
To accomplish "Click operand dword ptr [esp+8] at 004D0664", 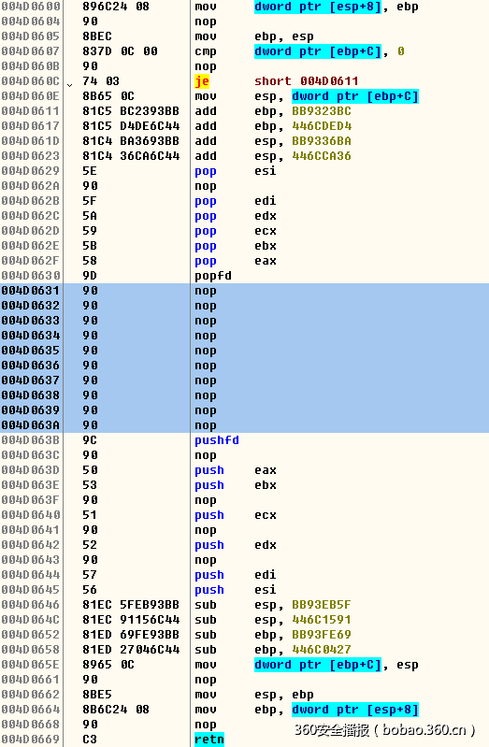I will coord(355,710).
